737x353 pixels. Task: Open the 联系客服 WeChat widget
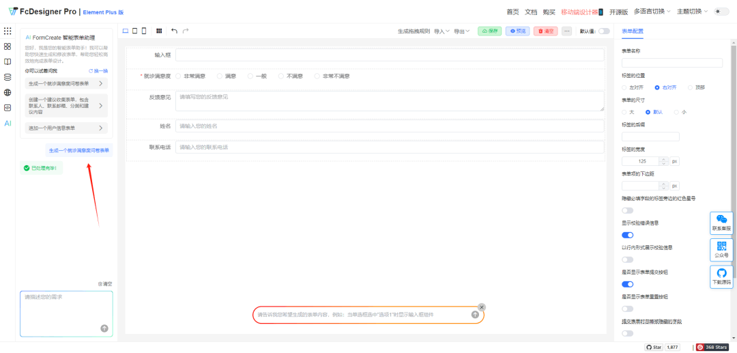coord(721,223)
